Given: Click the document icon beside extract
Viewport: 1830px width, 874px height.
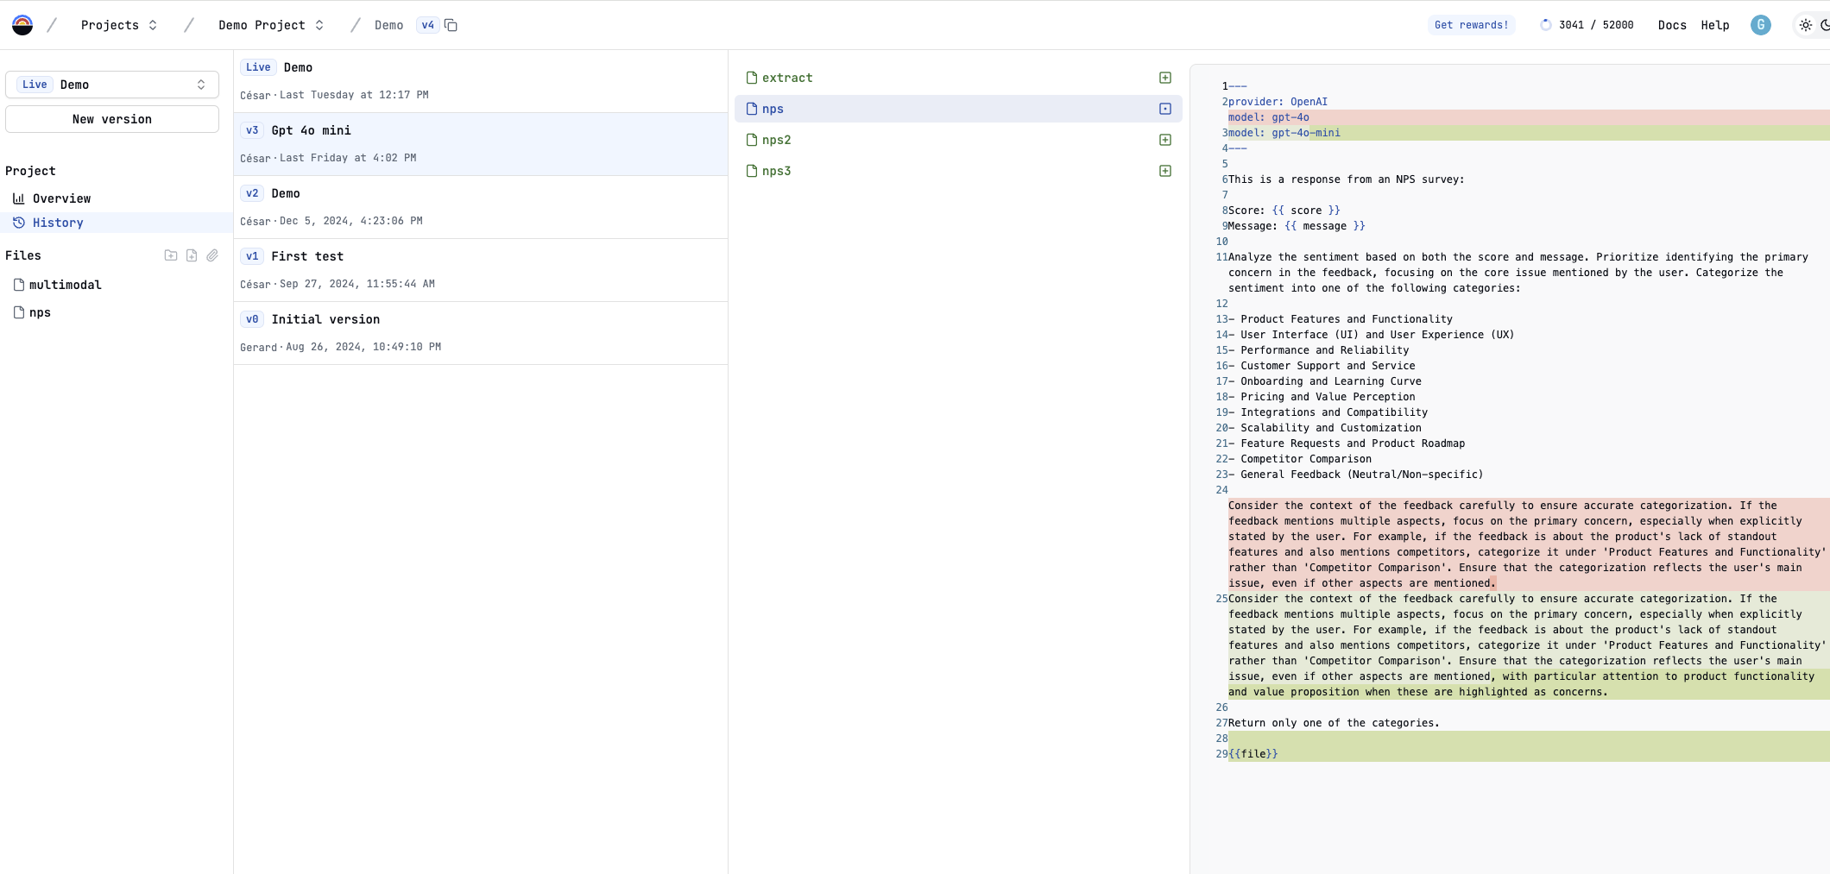Looking at the screenshot, I should click(752, 78).
